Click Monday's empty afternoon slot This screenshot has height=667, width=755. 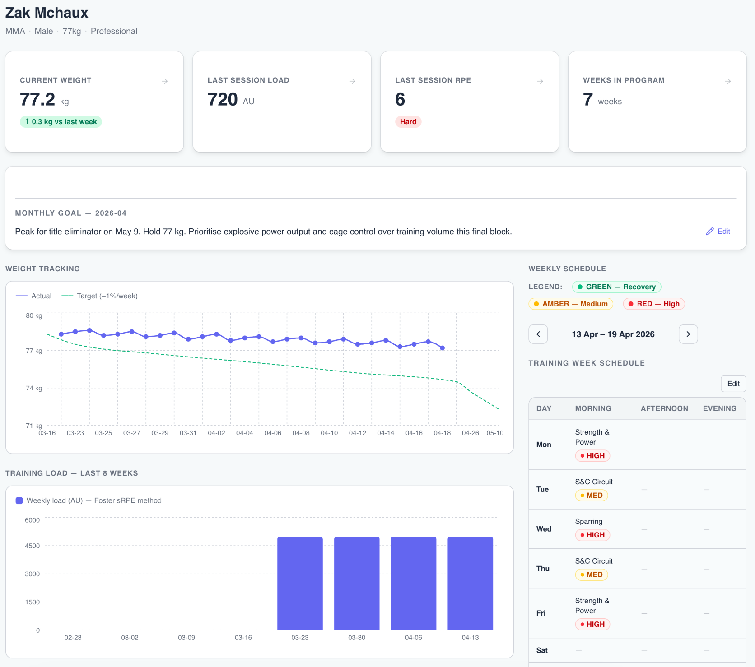pyautogui.click(x=644, y=445)
